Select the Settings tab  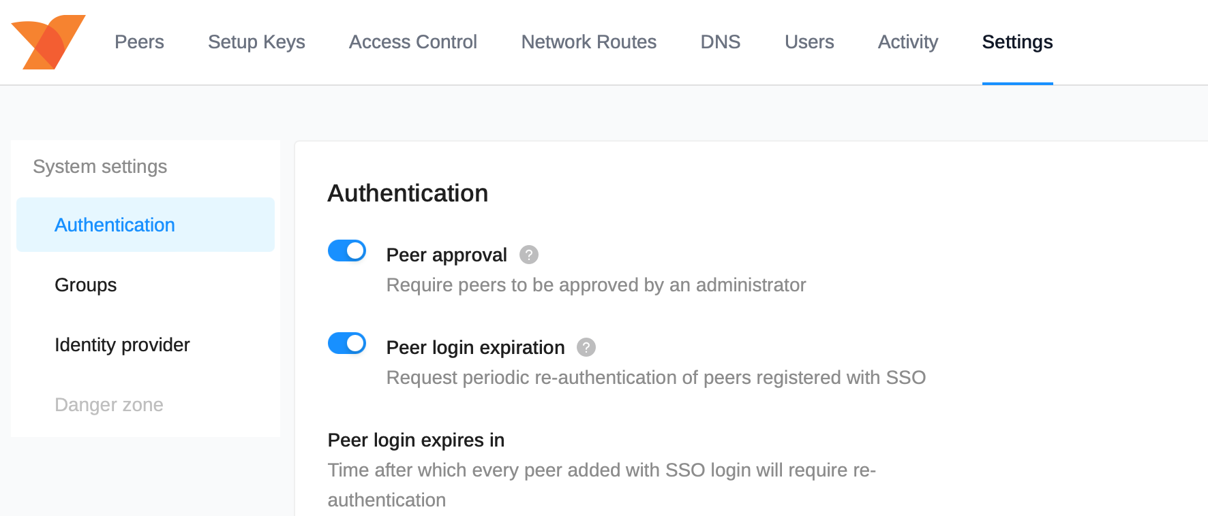(1017, 42)
